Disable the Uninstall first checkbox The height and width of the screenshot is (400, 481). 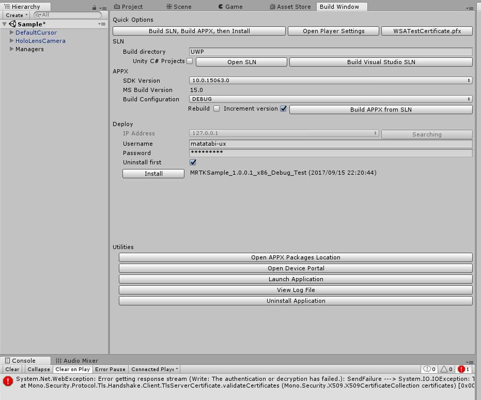coord(193,162)
